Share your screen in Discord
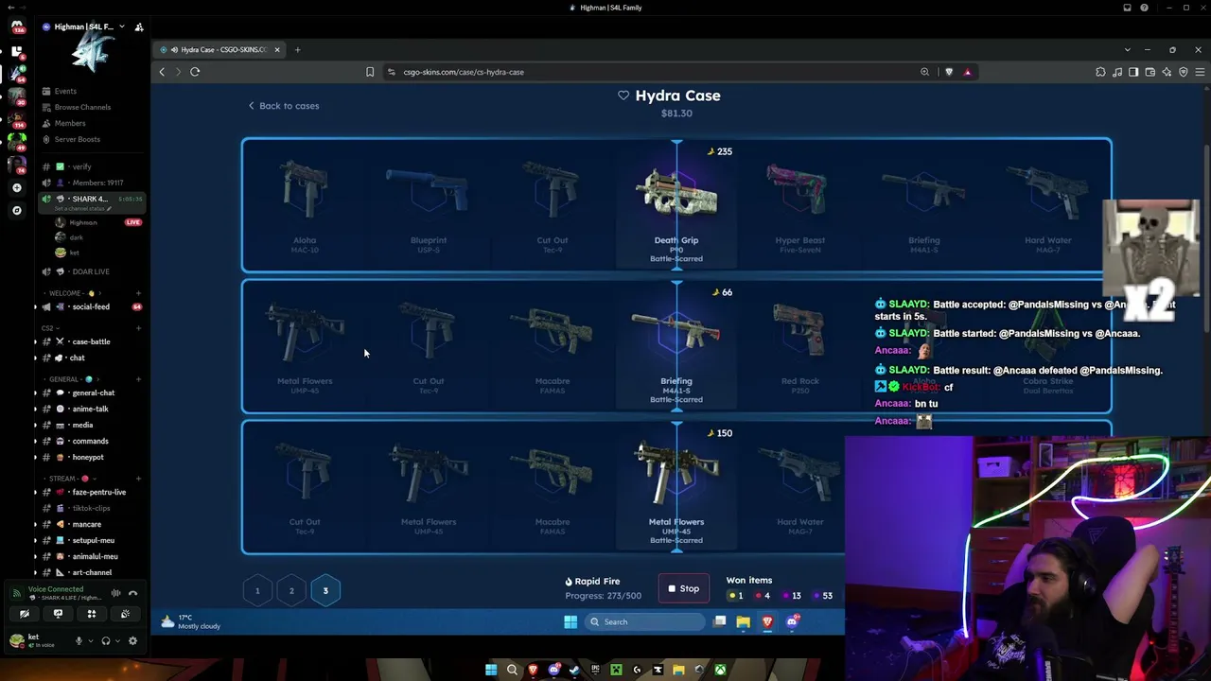 click(58, 614)
